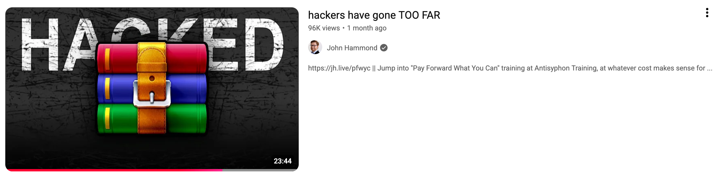The width and height of the screenshot is (716, 179).
Task: Click the 96K views count text
Action: [324, 28]
